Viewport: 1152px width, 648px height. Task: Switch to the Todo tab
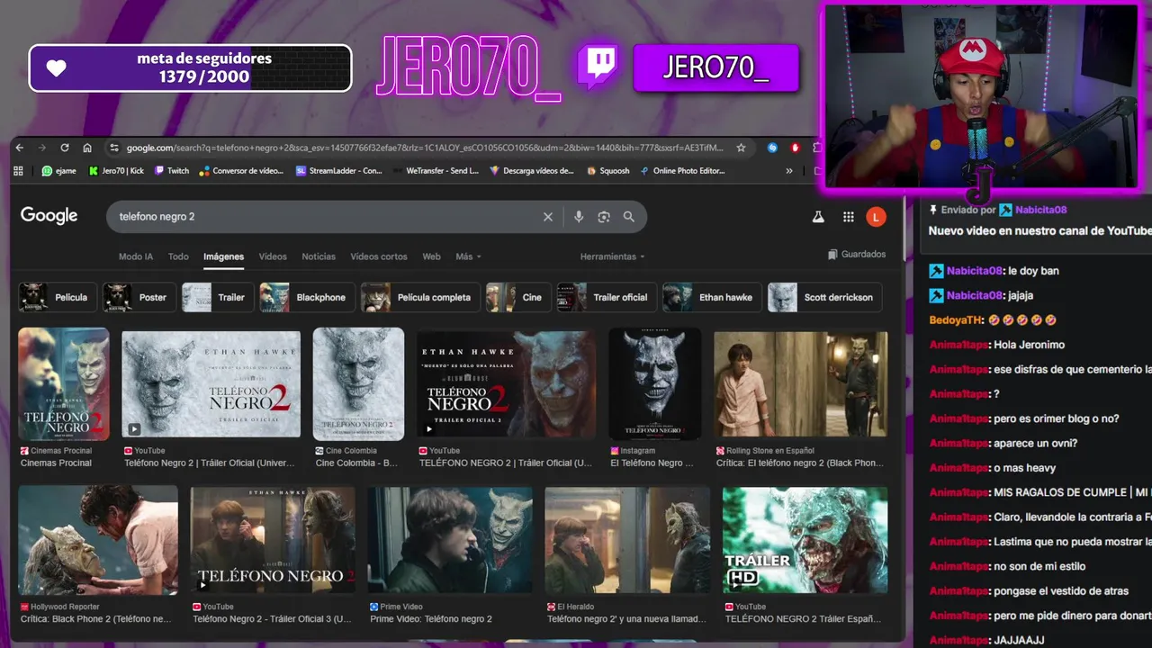click(178, 256)
